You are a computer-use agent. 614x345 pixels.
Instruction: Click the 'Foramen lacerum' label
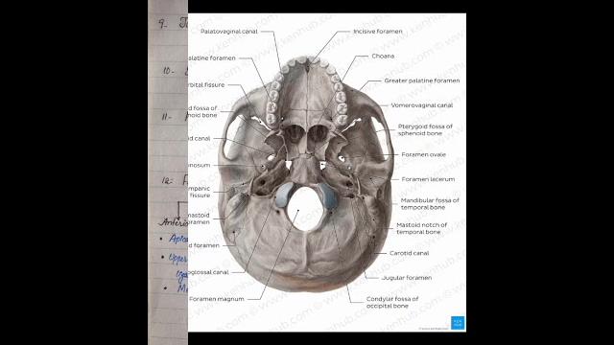428,179
